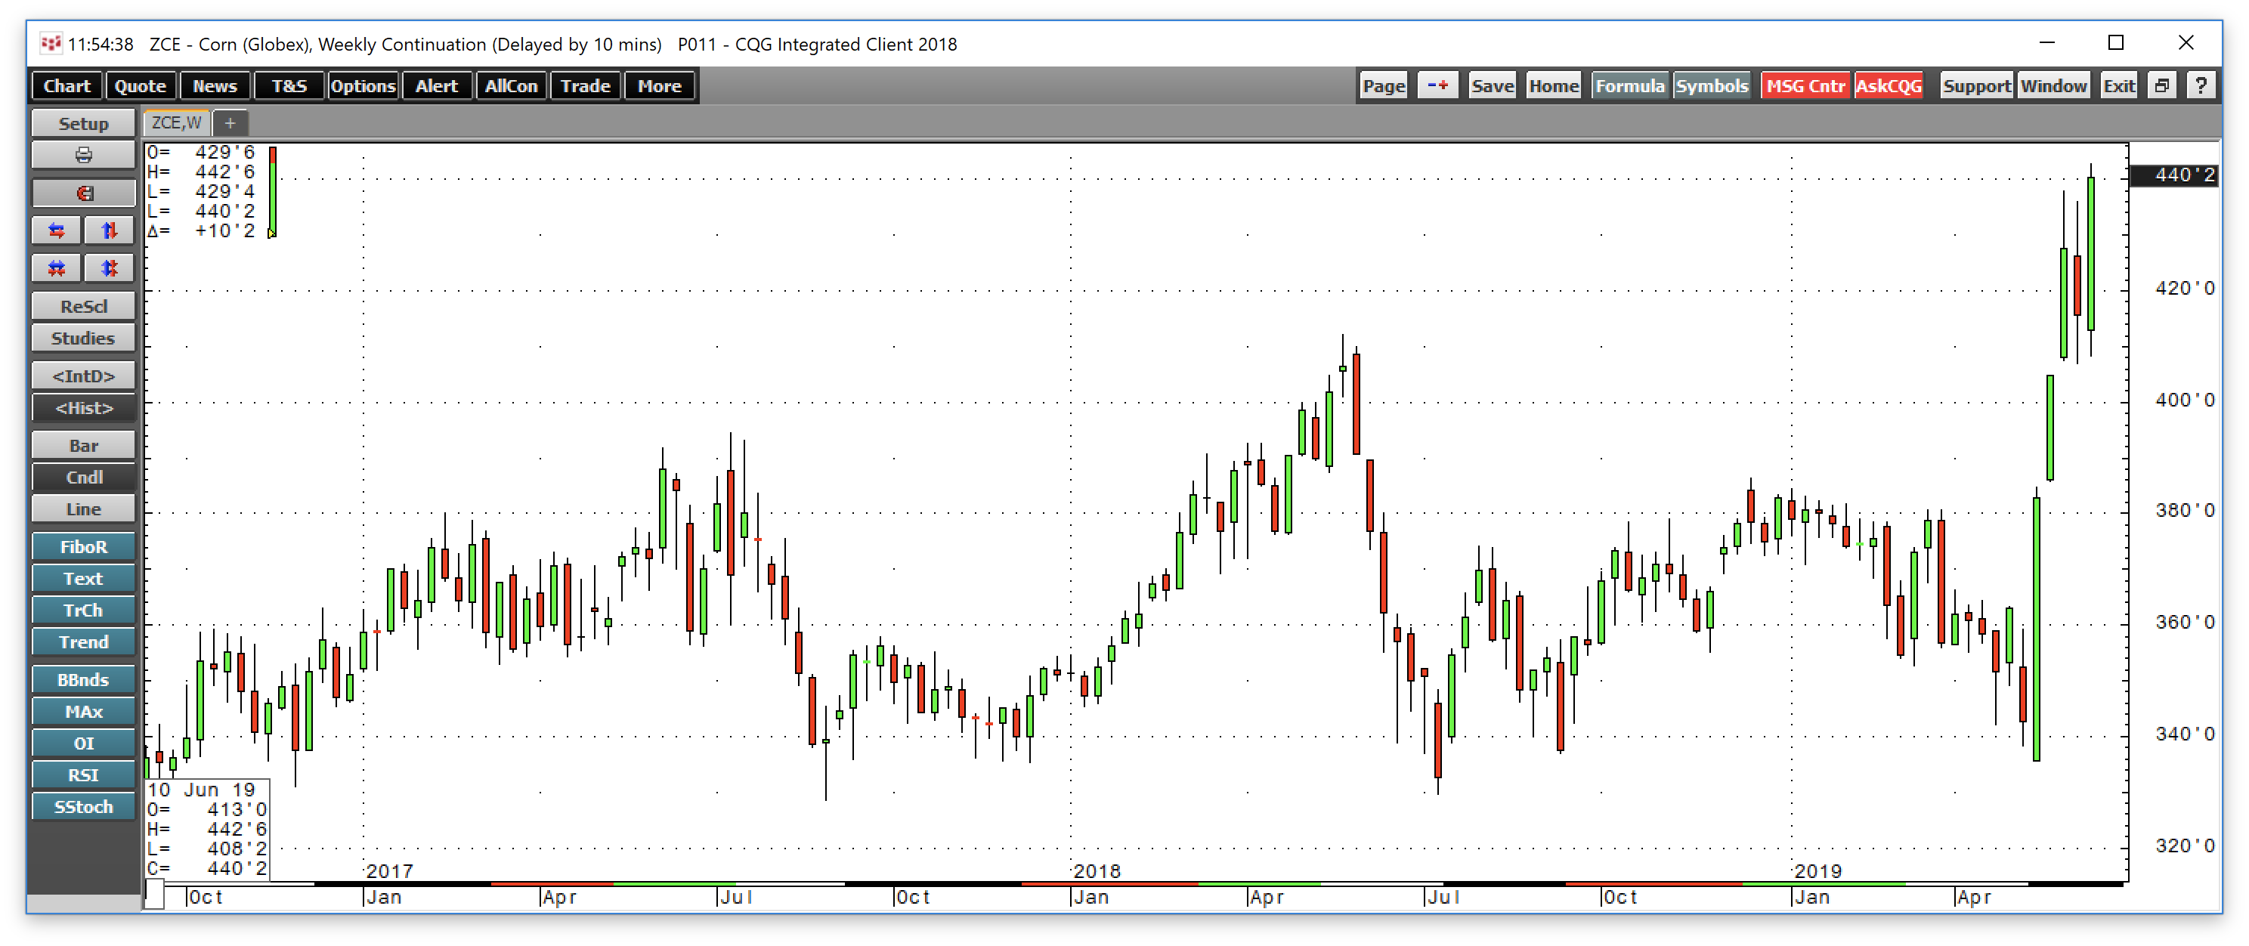This screenshot has width=2249, height=946.
Task: Click the AskCQG button
Action: [x=1889, y=85]
